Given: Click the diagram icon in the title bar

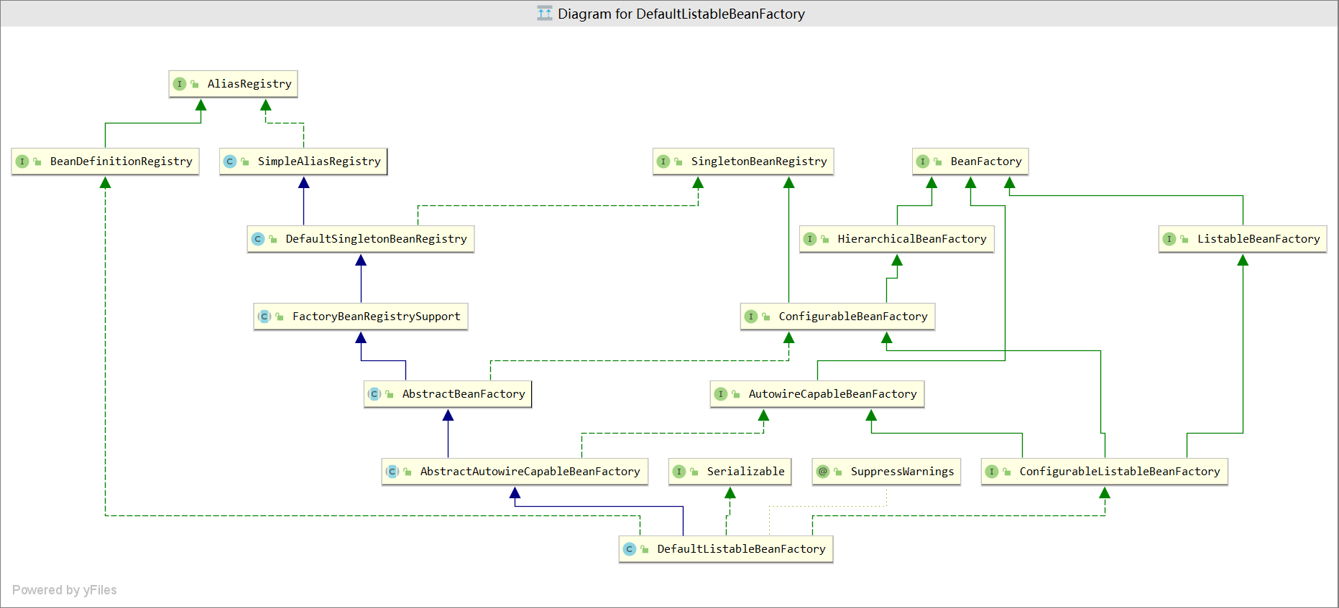Looking at the screenshot, I should 545,14.
